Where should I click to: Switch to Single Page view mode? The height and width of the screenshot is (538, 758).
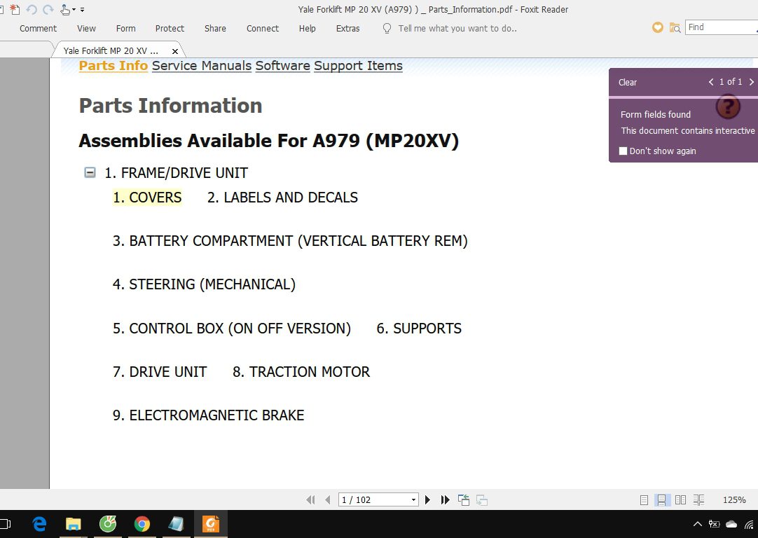coord(644,499)
